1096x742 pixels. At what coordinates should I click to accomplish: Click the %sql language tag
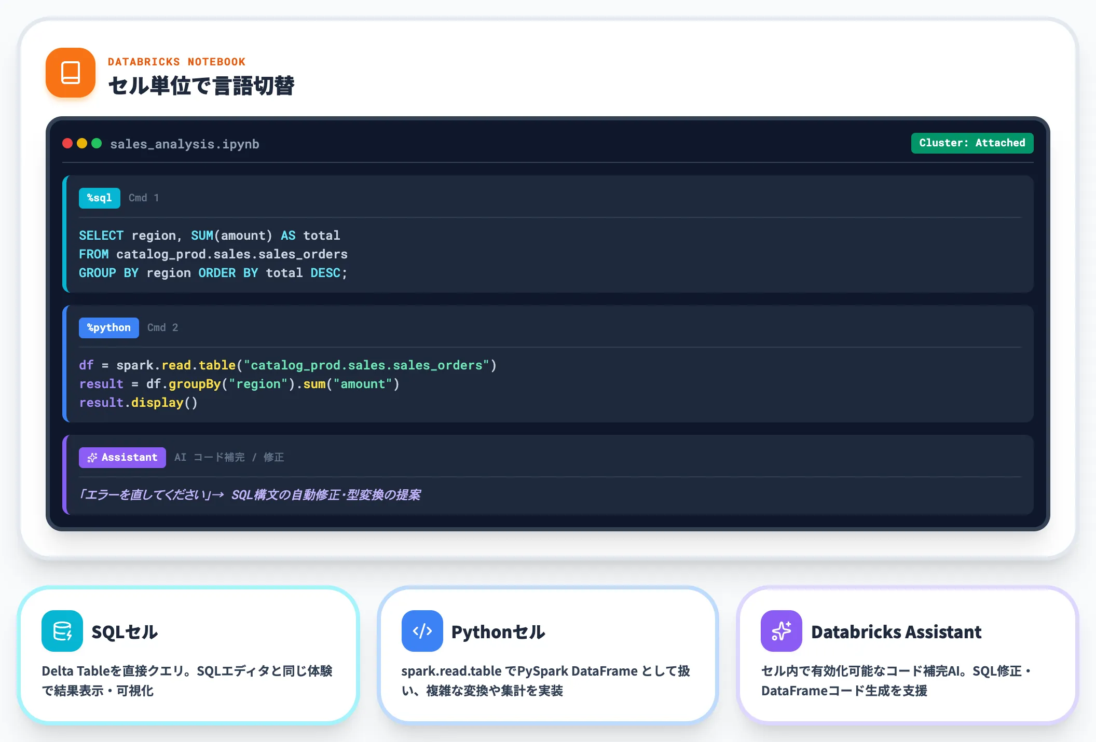coord(100,198)
